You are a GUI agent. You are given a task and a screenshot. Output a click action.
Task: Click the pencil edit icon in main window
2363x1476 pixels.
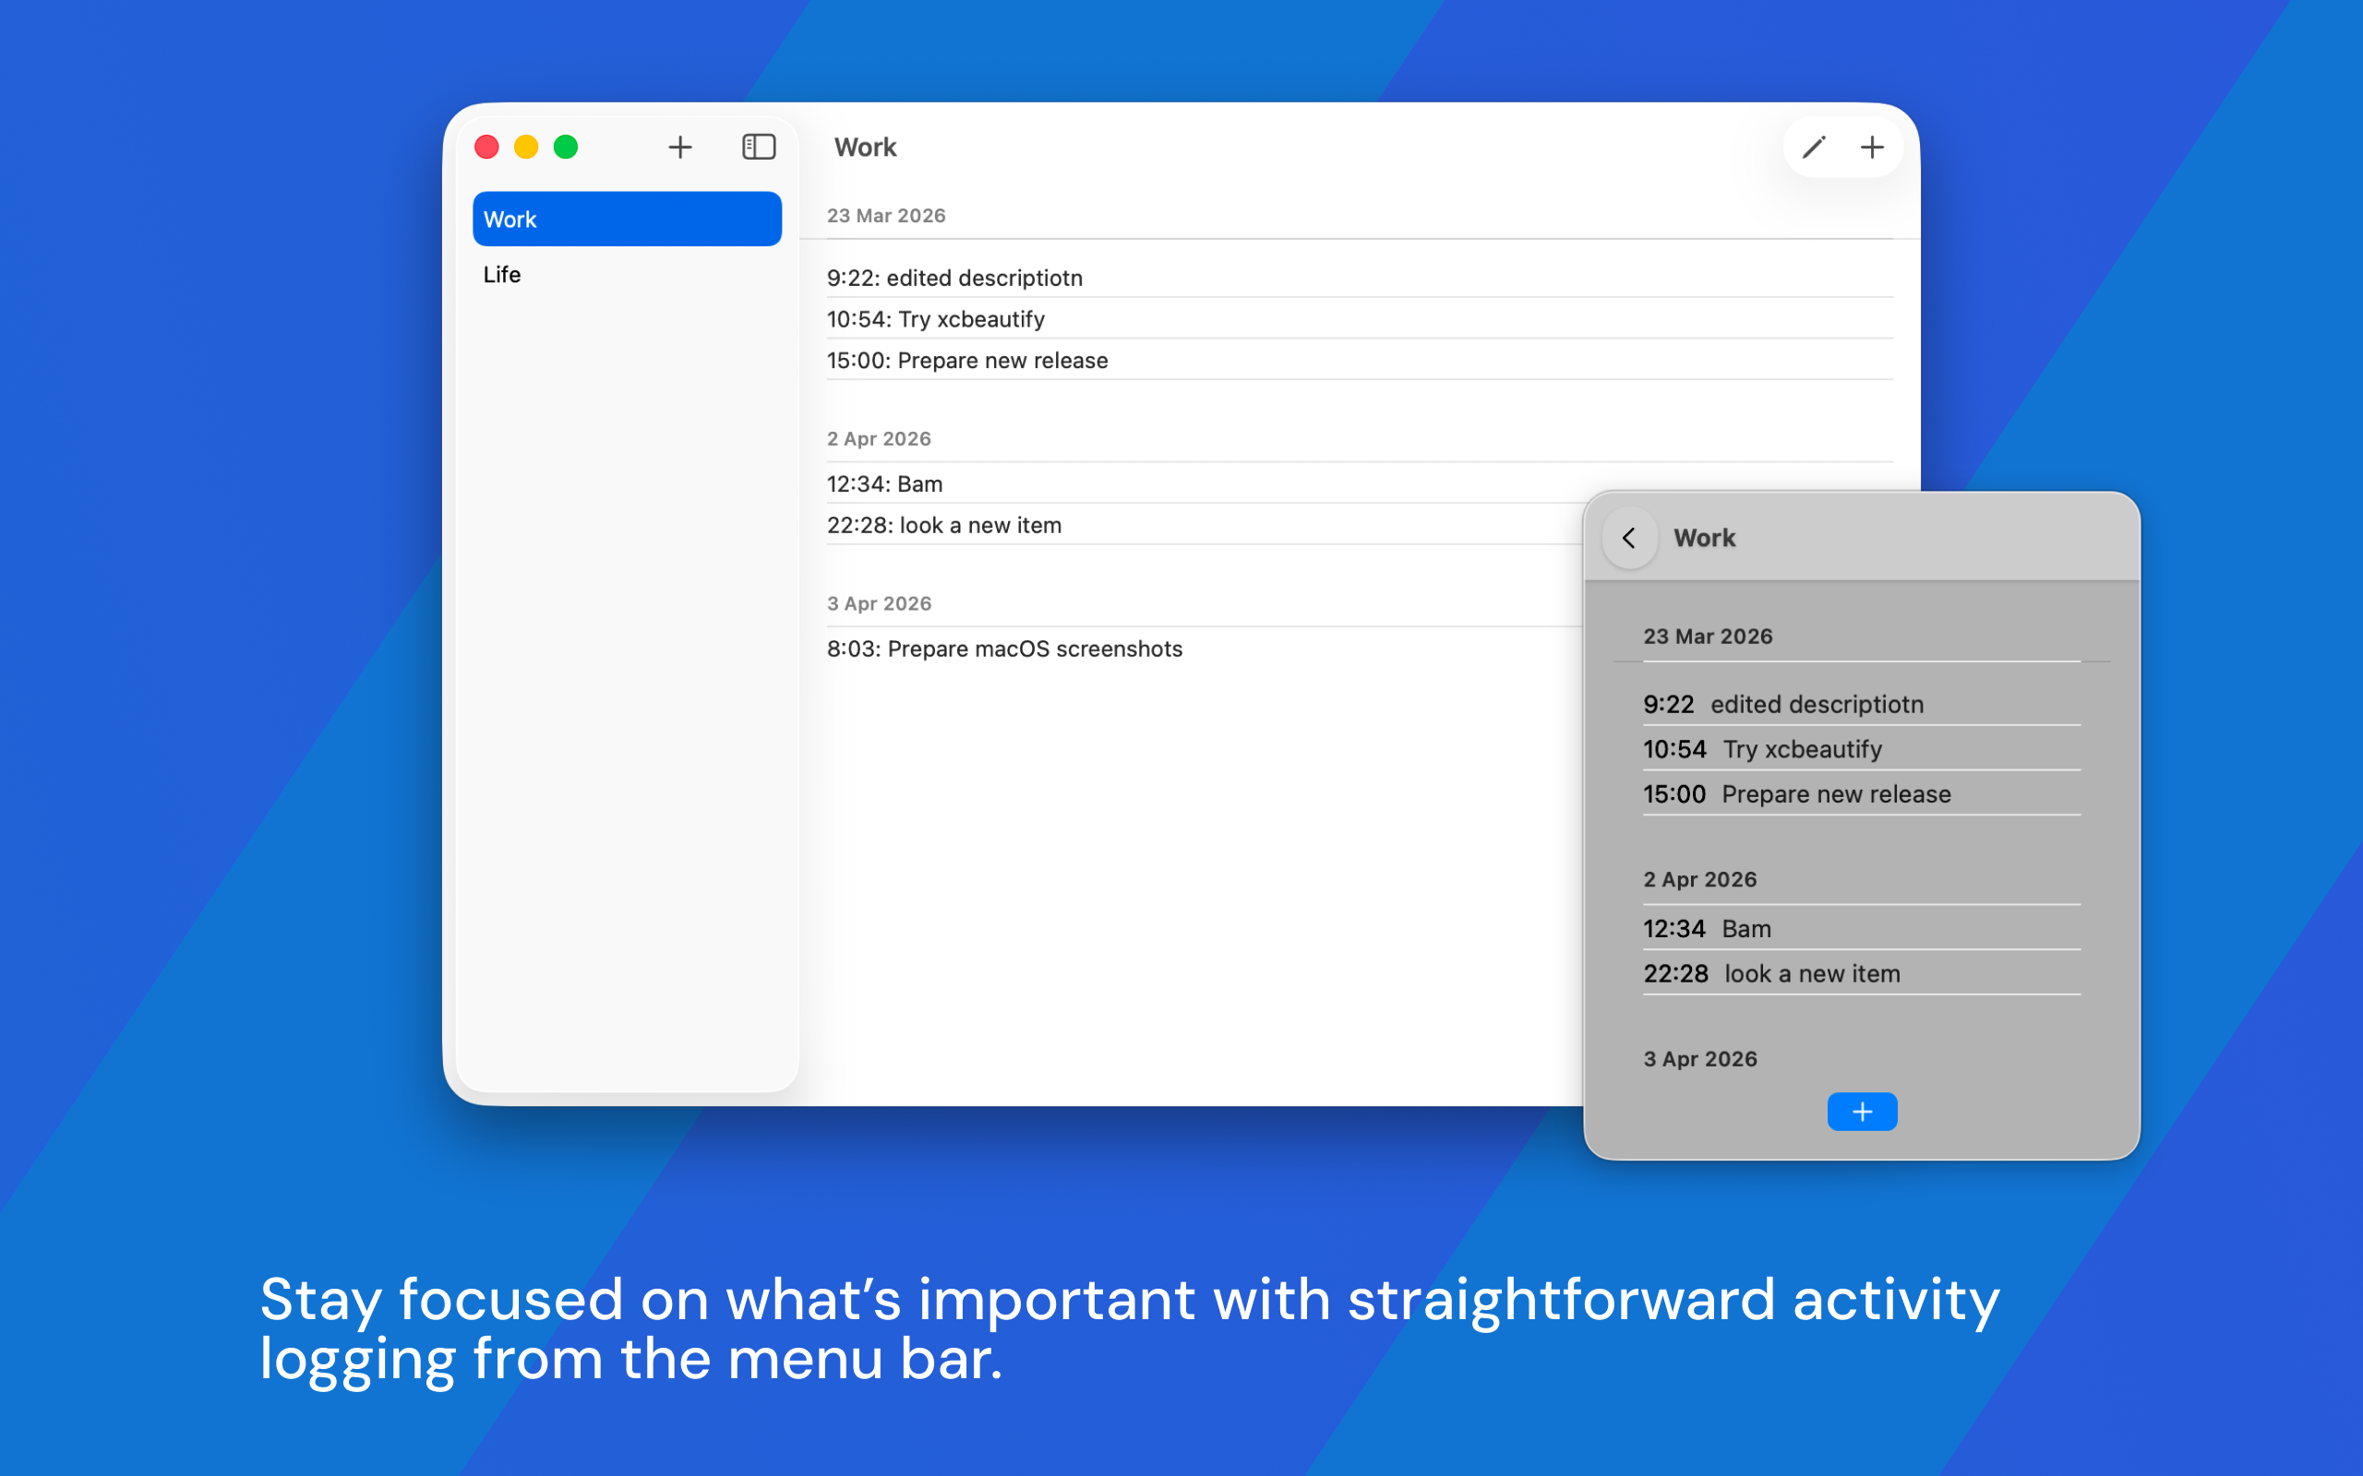coord(1813,148)
